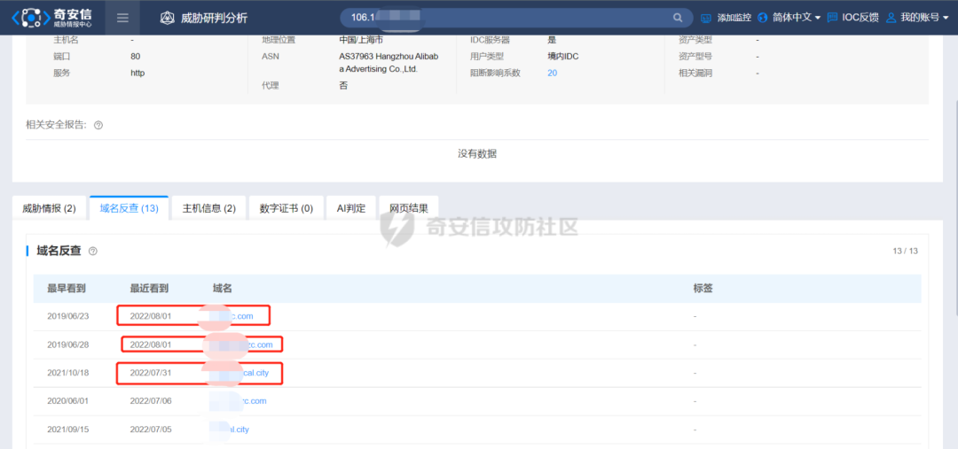The image size is (958, 449).
Task: Click help icon next to 相关安全报告
Action: 98,125
